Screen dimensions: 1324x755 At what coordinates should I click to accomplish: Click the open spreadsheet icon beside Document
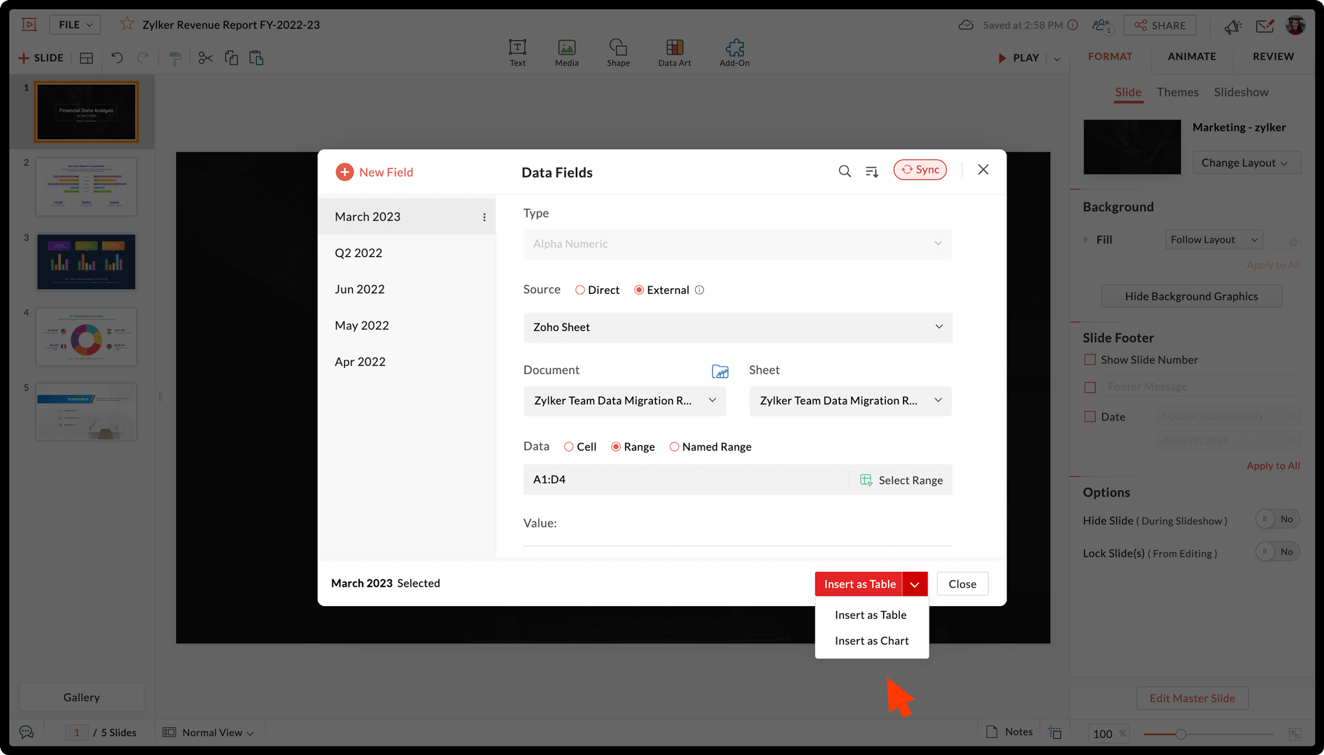point(720,371)
